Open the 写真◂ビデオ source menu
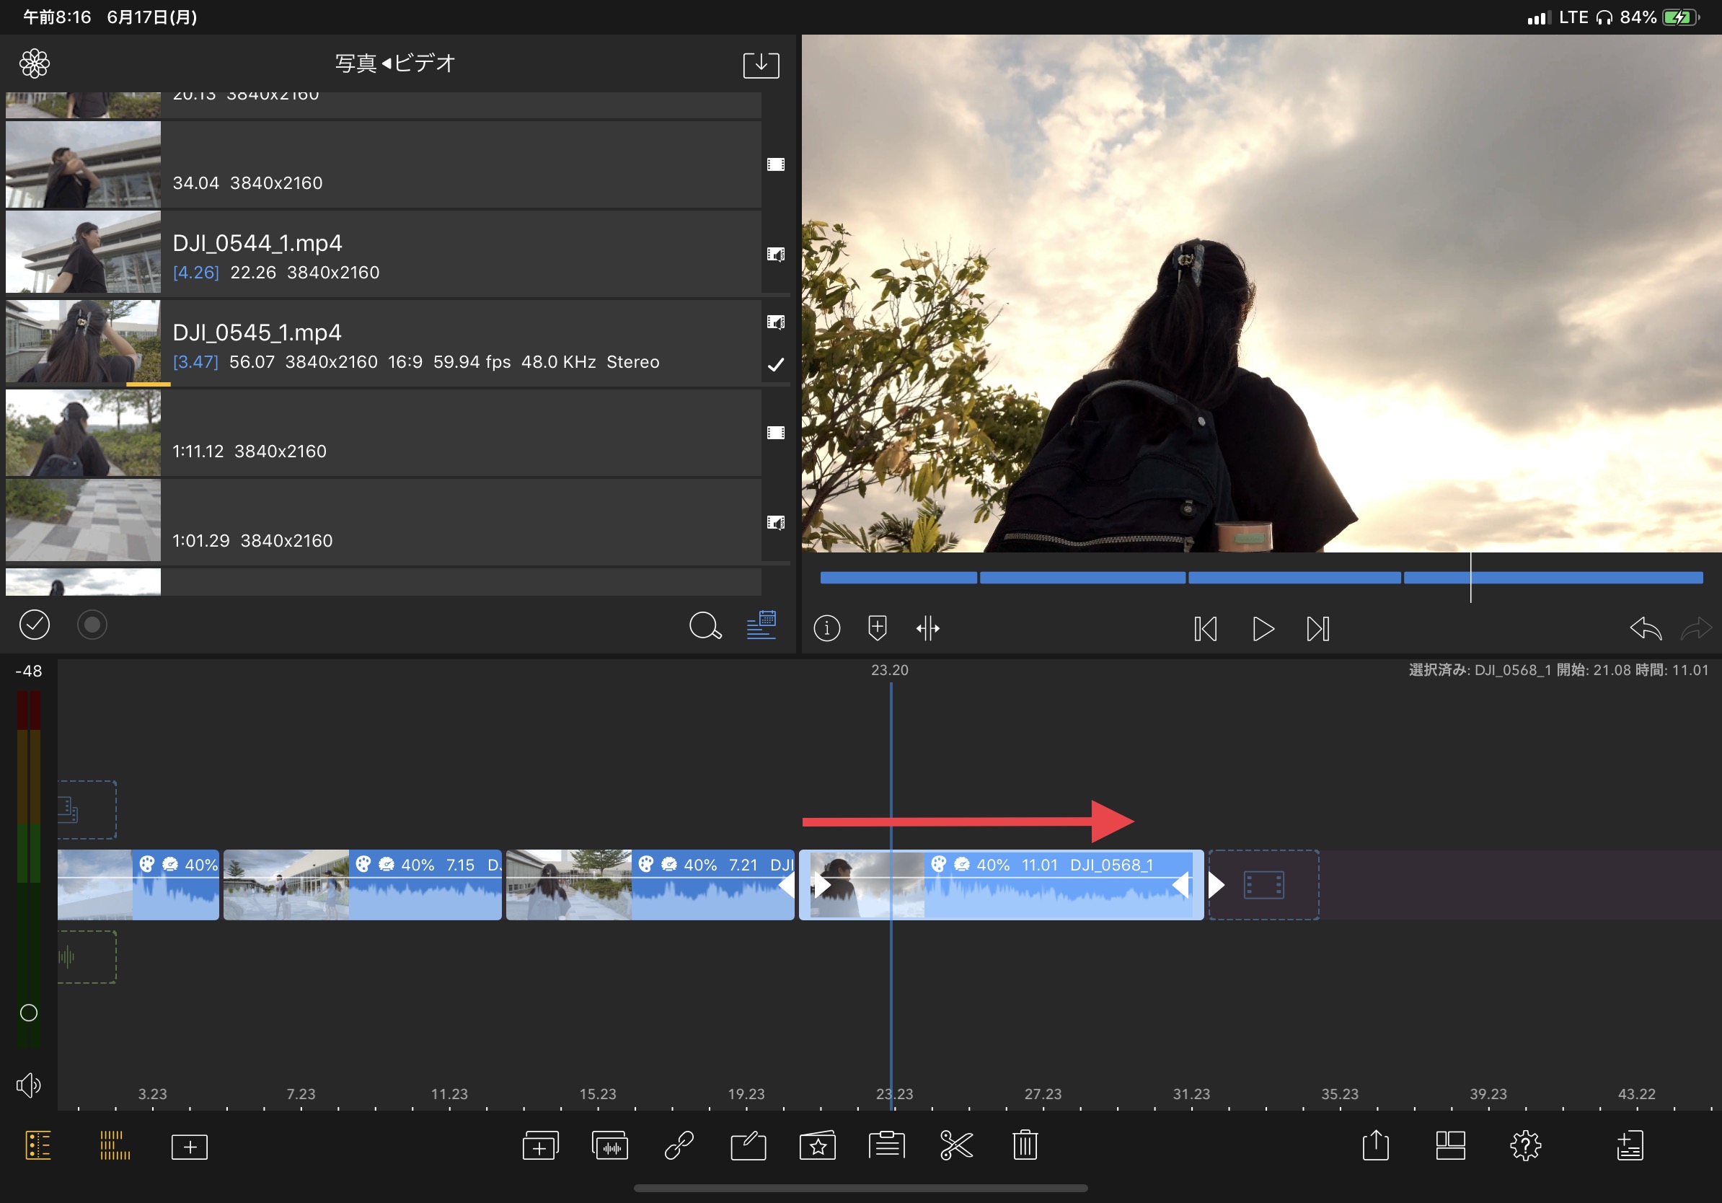Viewport: 1722px width, 1203px height. (394, 63)
